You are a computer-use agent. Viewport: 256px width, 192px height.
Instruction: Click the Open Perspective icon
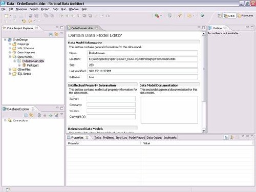220,16
